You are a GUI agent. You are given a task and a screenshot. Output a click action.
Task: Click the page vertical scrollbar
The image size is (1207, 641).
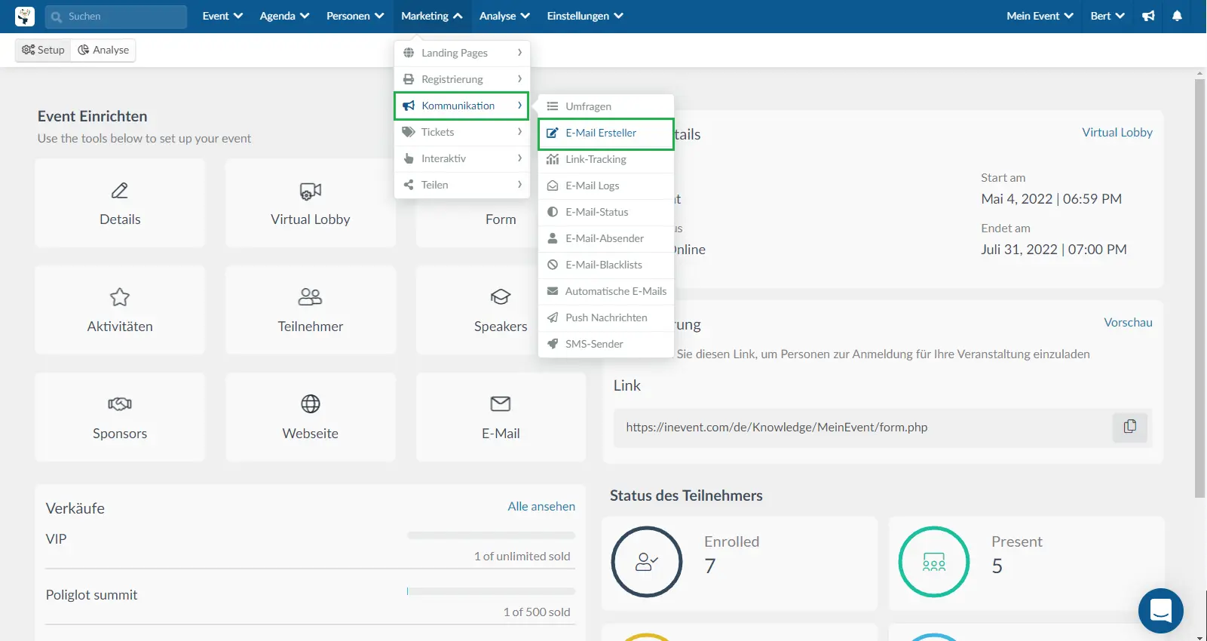[x=1199, y=288]
